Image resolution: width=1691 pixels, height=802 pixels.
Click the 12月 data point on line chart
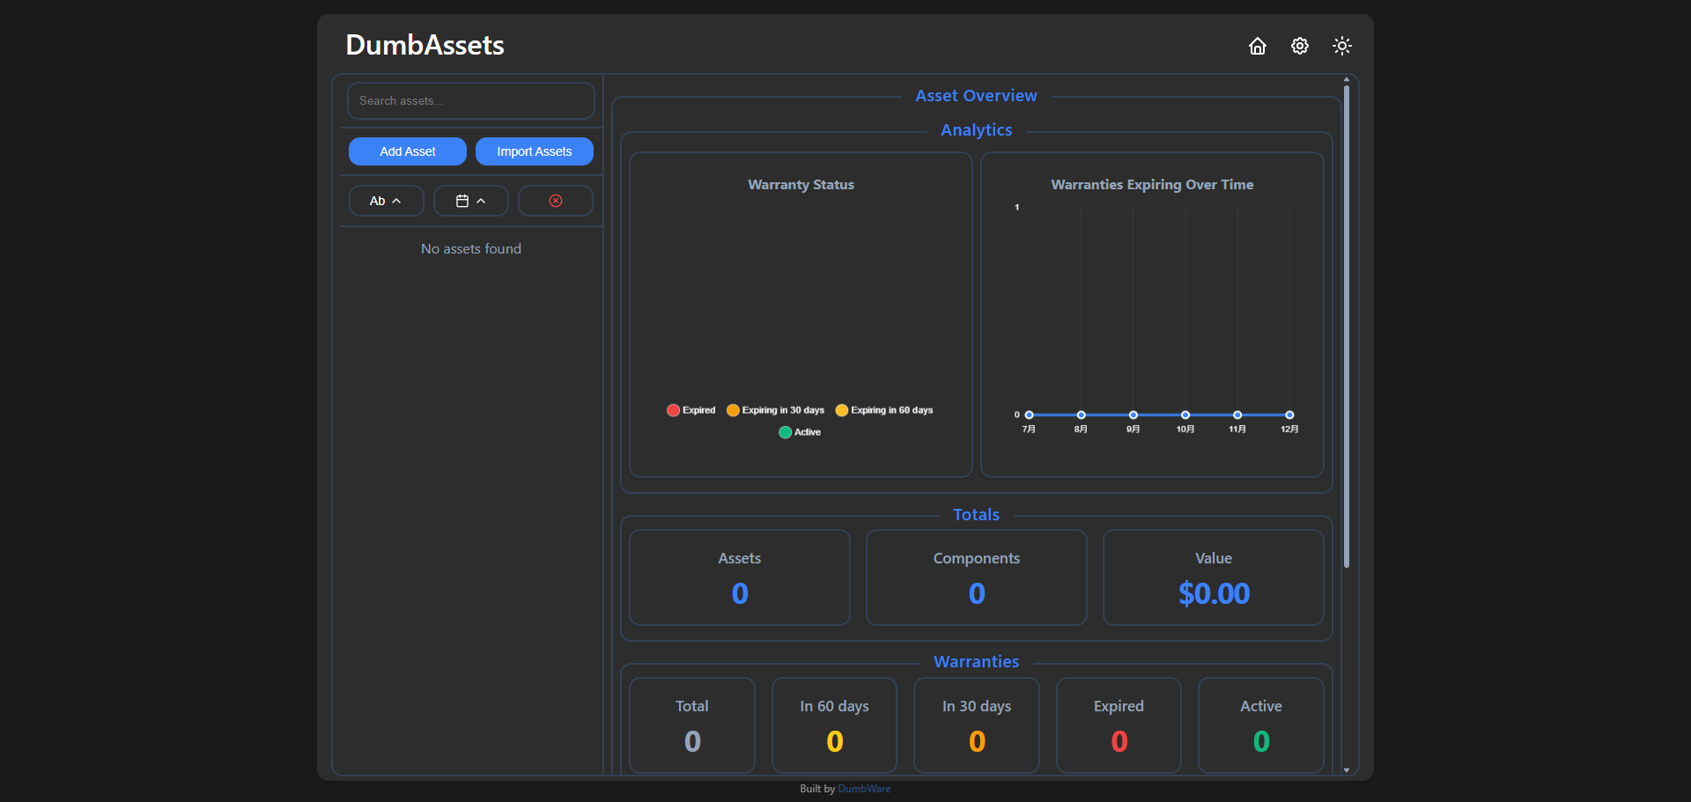click(1289, 415)
